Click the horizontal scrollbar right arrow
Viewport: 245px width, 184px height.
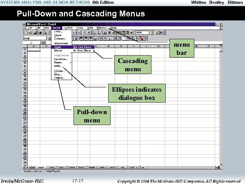tap(217, 167)
